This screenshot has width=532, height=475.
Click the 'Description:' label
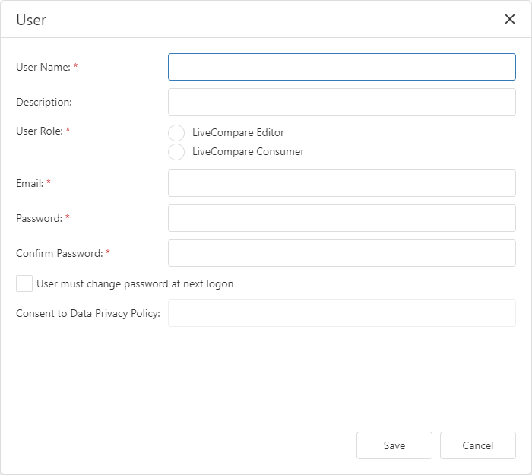point(44,102)
